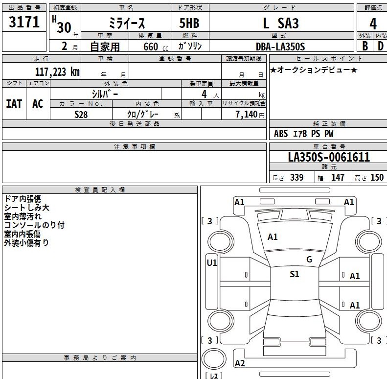Click equipment list ABS エアB PS PW
This screenshot has height=379, width=387.
(x=303, y=134)
